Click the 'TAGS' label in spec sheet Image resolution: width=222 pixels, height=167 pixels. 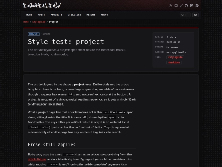(x=158, y=57)
